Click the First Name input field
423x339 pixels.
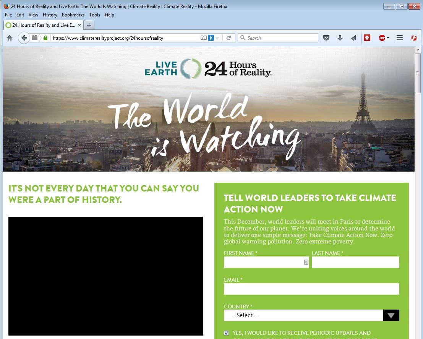263,262
